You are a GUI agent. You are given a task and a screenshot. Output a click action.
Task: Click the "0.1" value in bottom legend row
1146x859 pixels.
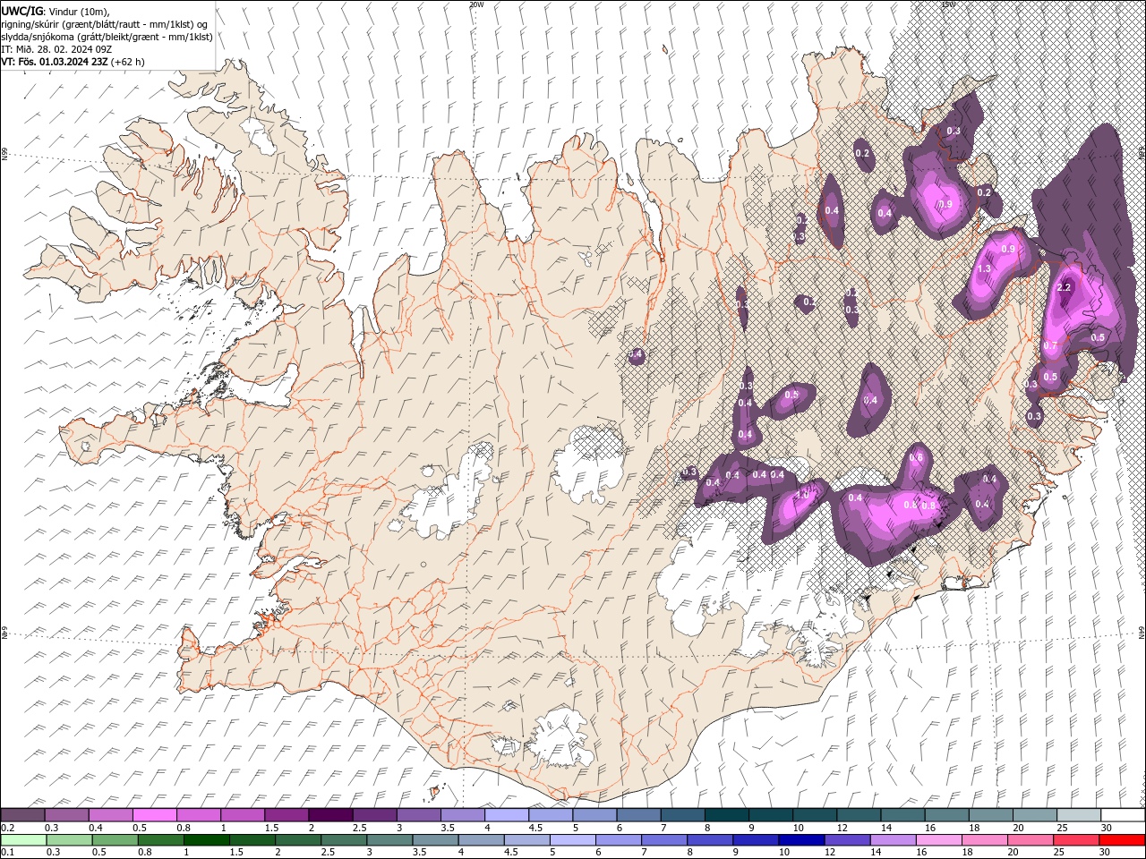coord(7,853)
